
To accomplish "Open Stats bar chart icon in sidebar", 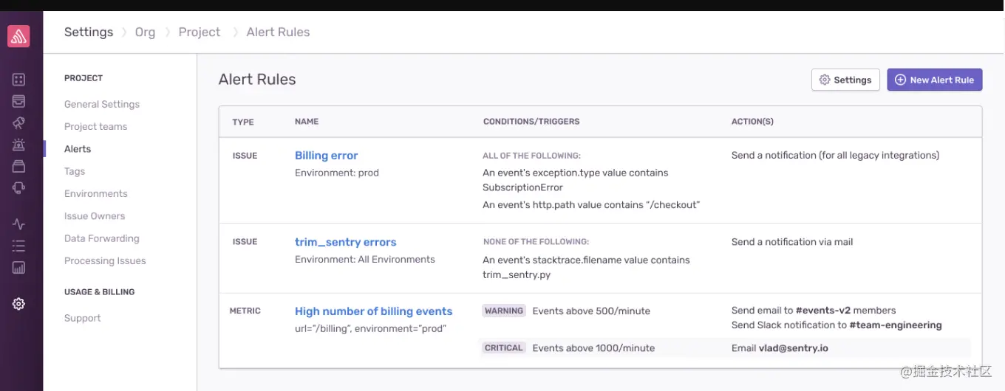I will point(19,267).
